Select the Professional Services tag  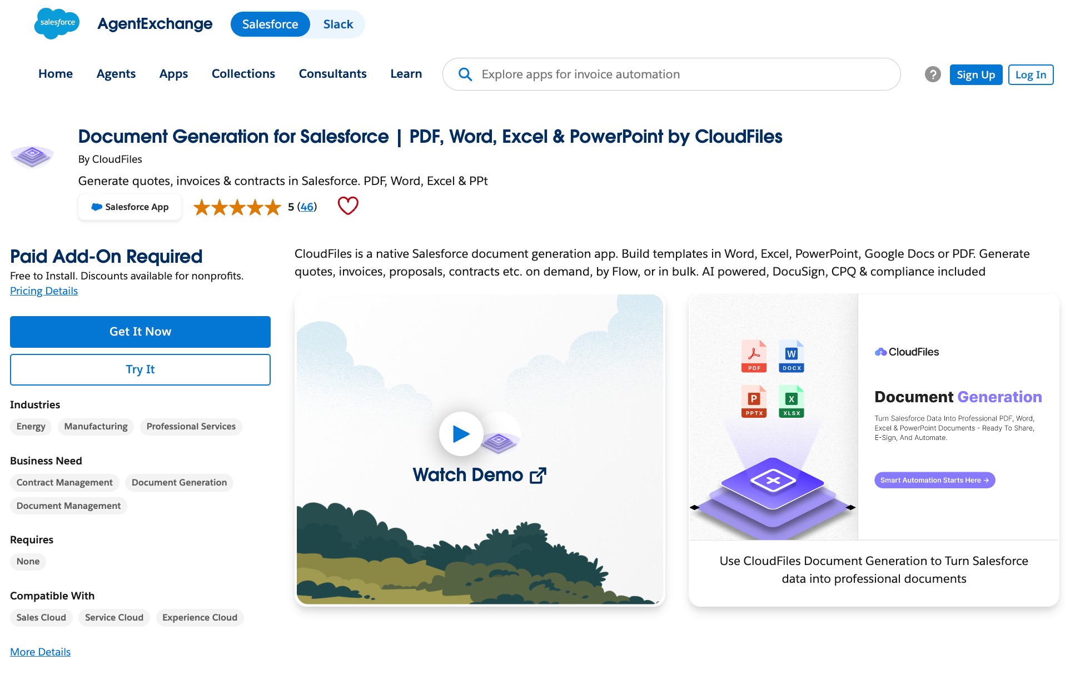click(x=191, y=427)
